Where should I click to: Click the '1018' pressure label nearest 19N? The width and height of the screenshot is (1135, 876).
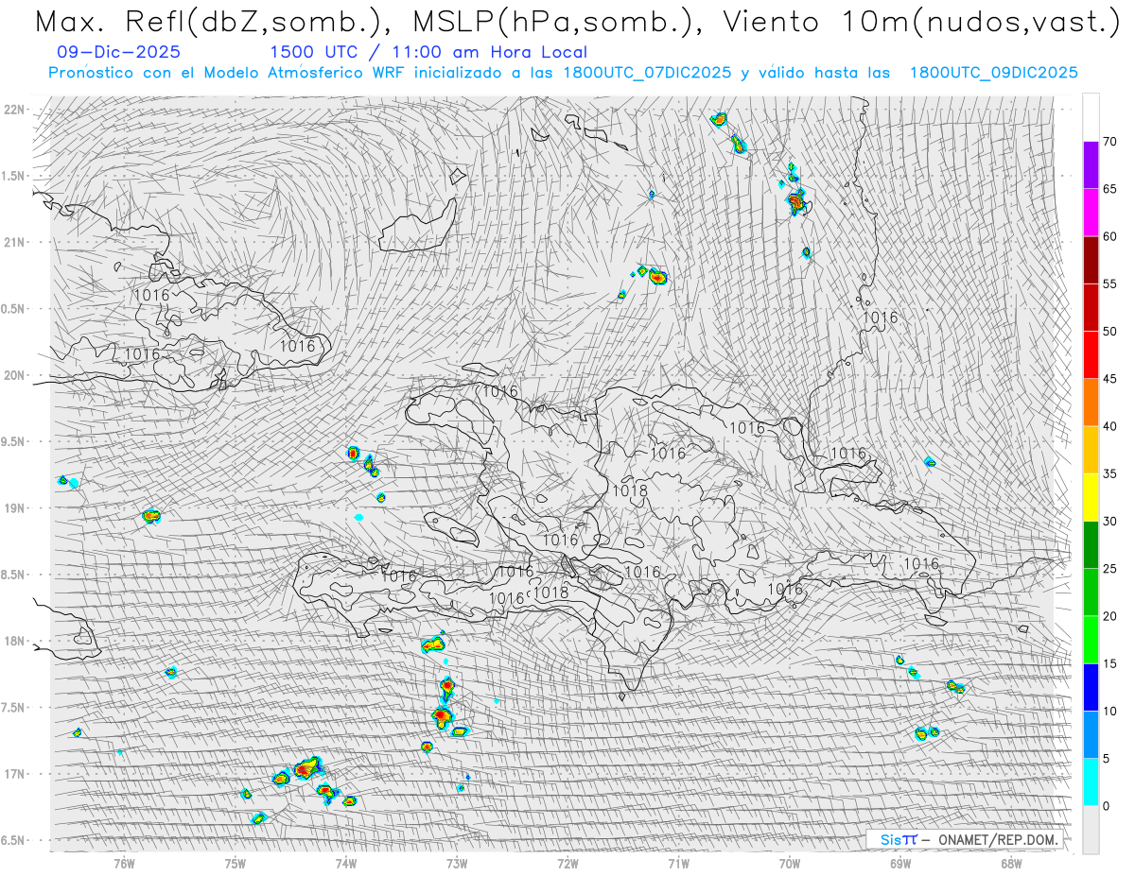[x=630, y=491]
